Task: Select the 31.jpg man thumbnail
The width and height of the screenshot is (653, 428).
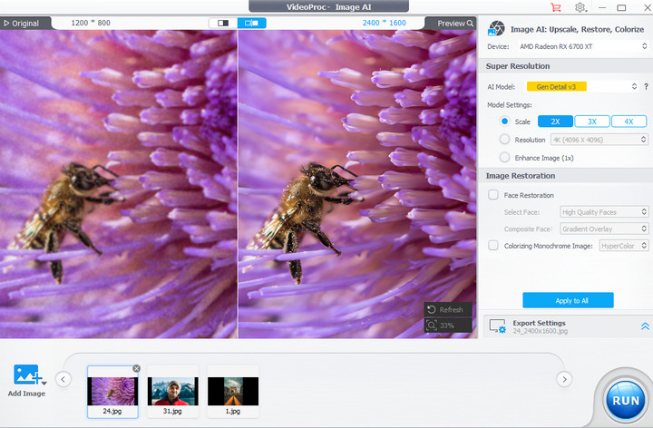Action: (173, 392)
